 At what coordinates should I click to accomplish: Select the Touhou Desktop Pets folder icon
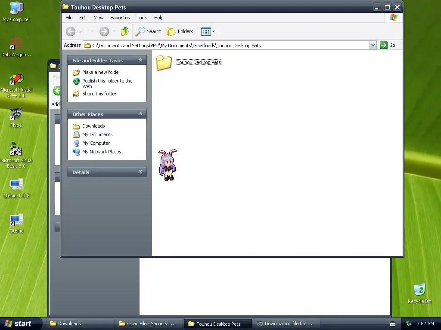(x=164, y=63)
